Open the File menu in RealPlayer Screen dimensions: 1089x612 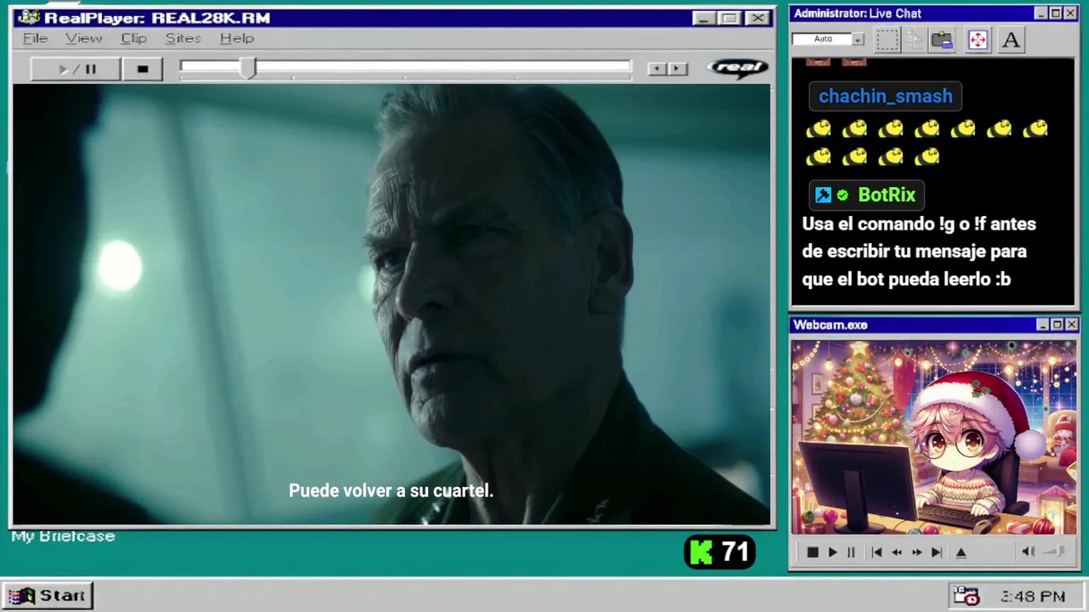pos(35,38)
